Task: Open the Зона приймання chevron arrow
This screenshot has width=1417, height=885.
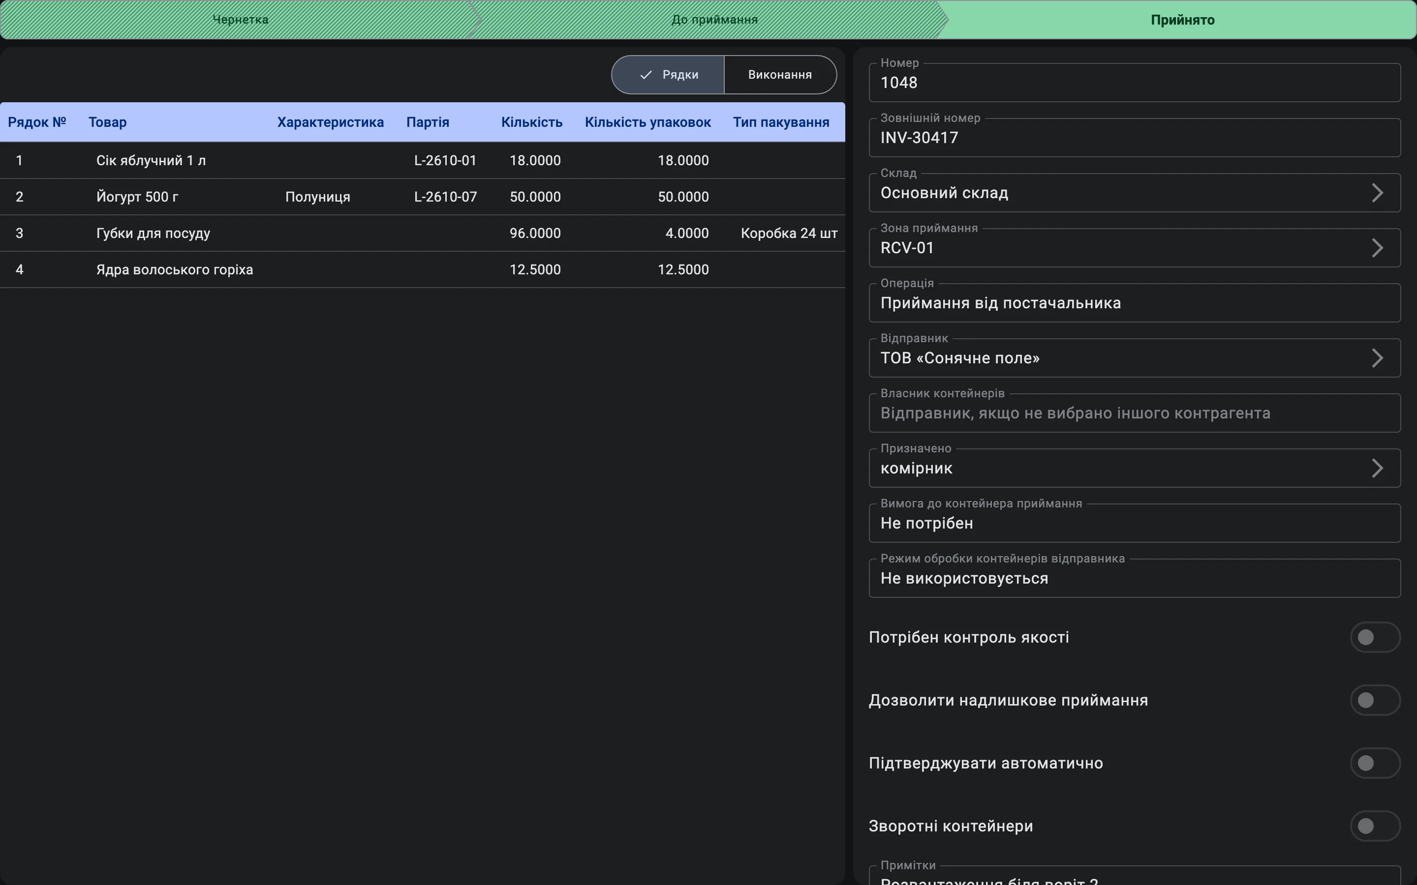Action: (x=1377, y=248)
